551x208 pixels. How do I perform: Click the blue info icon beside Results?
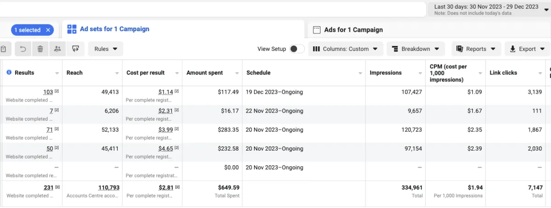(x=9, y=73)
